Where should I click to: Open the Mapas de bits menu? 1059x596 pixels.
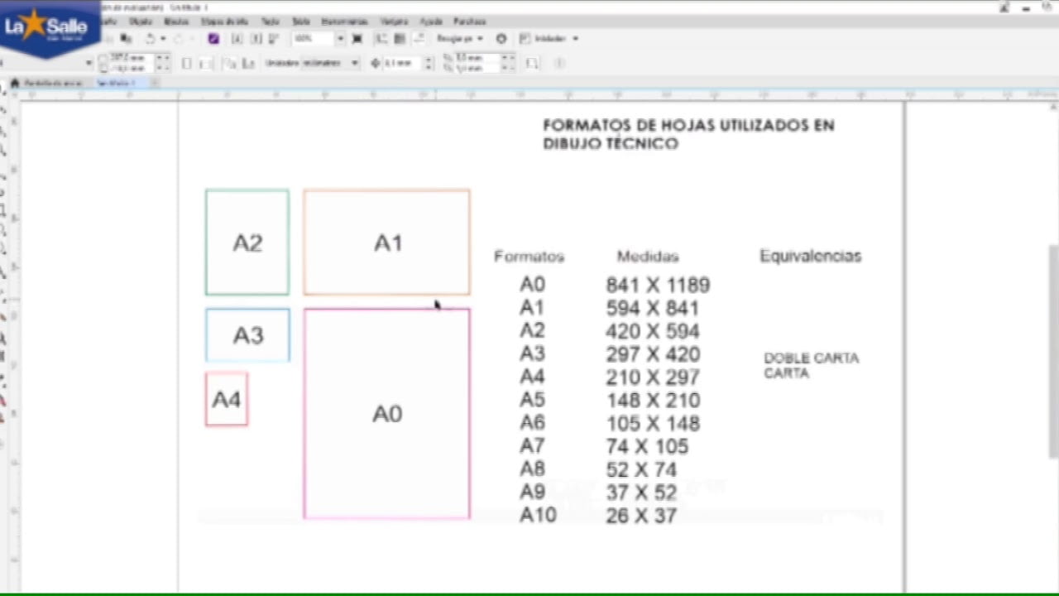224,22
